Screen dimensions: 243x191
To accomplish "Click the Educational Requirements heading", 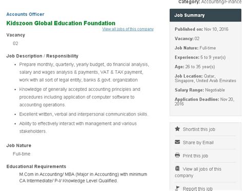I will 36,166.
